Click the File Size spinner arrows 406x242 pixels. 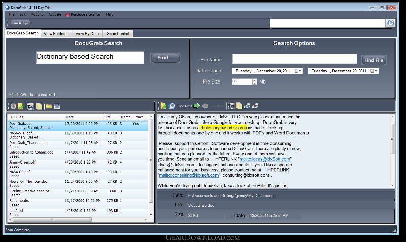point(254,82)
